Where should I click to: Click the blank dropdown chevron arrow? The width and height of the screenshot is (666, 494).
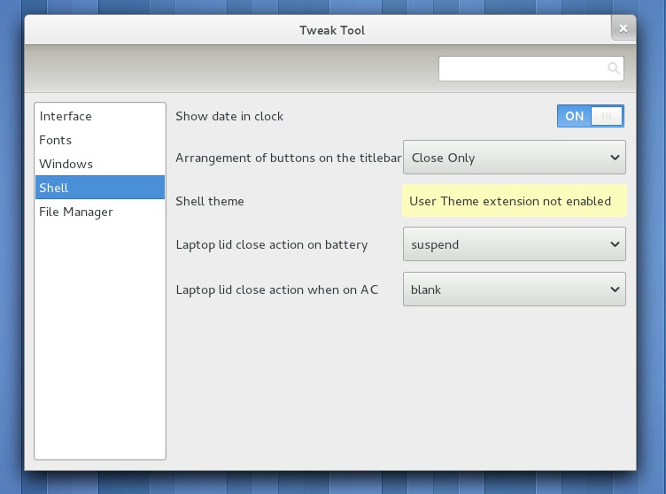coord(615,289)
